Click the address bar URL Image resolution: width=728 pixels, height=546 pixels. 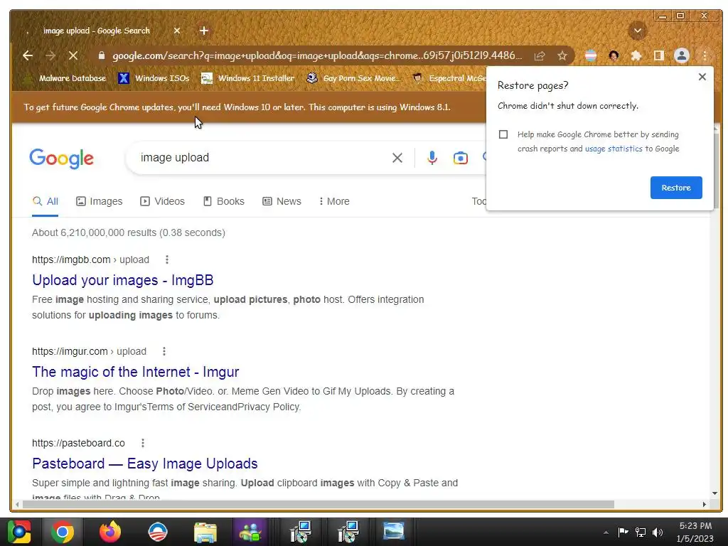click(x=317, y=55)
